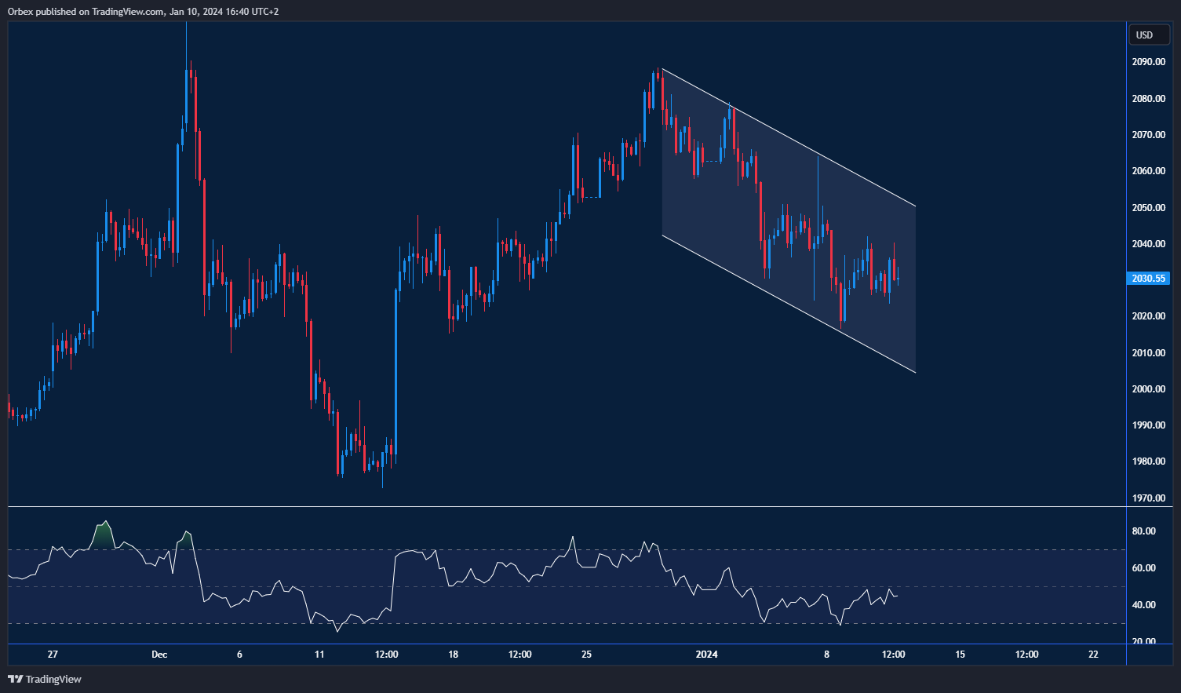Click the 40.00 RSI scale label
This screenshot has height=693, width=1181.
point(1144,605)
